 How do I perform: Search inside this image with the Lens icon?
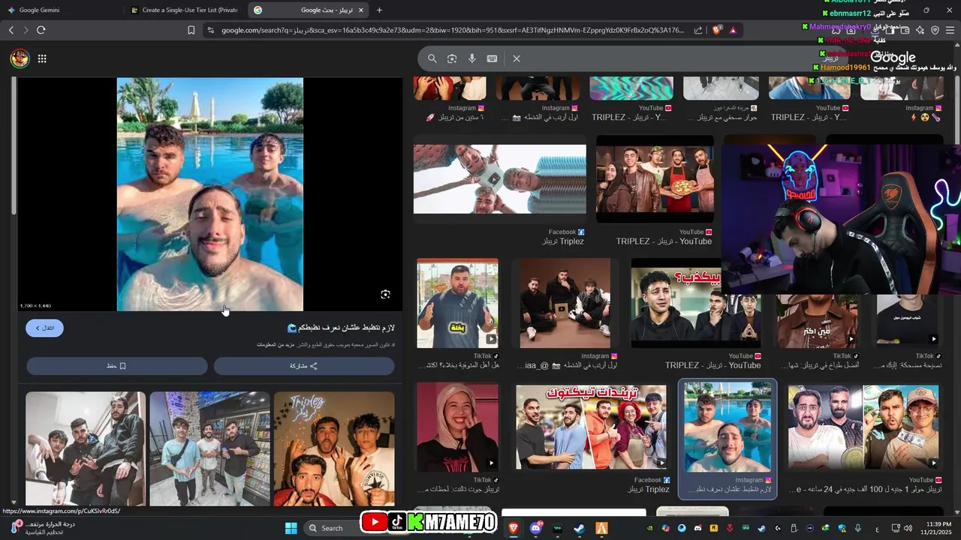click(x=385, y=295)
